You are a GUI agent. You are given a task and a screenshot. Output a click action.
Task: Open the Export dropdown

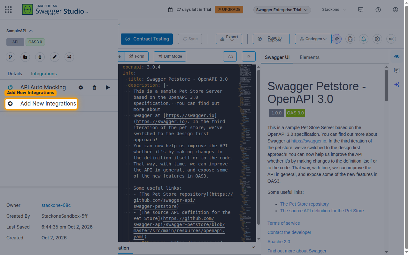[229, 39]
